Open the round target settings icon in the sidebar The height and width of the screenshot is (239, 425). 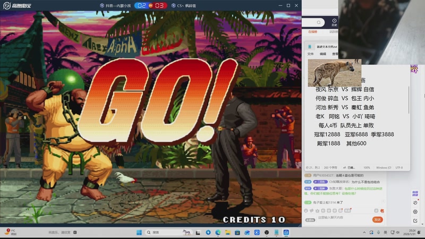(x=415, y=211)
